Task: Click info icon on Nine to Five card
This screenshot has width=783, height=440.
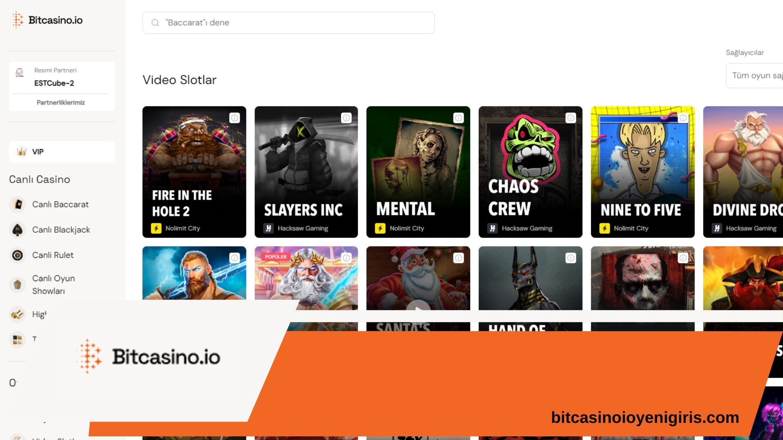Action: click(683, 118)
